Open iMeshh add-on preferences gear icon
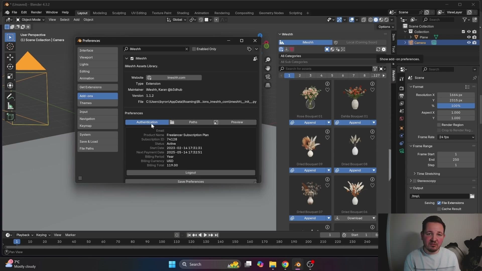This screenshot has width=482, height=271. coord(384,49)
